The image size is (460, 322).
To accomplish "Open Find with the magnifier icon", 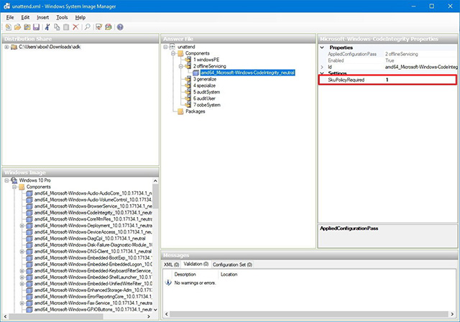I will click(87, 27).
